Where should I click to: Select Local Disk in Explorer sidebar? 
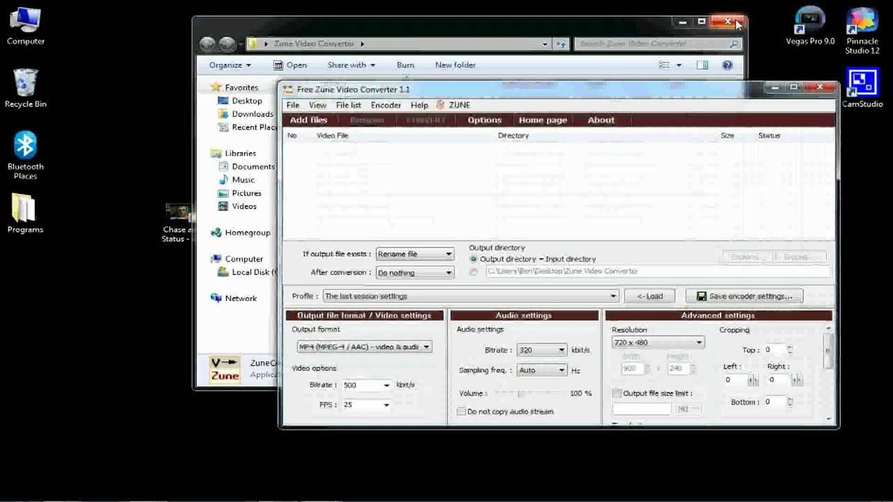(247, 272)
